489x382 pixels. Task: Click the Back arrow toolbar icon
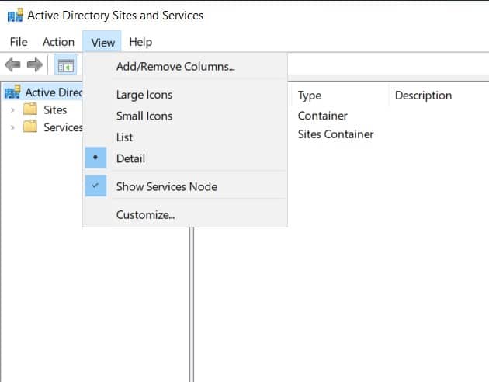pyautogui.click(x=13, y=66)
